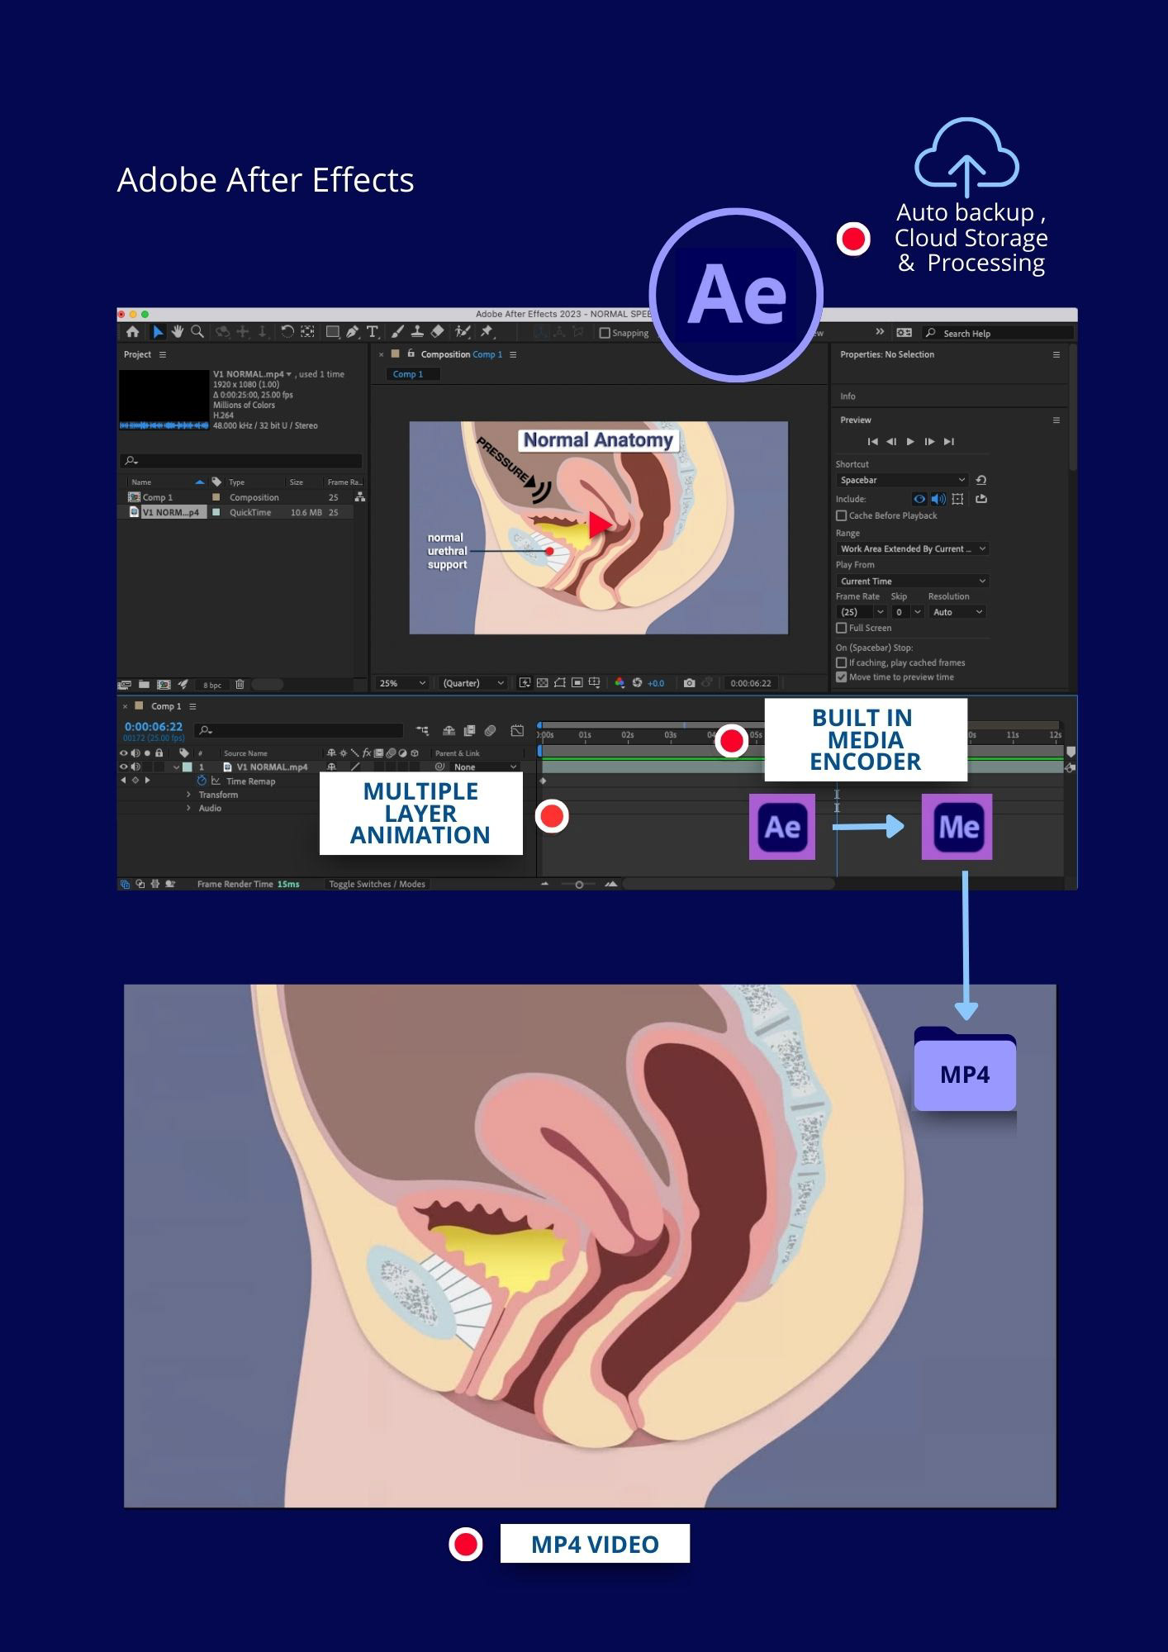Open the Parent & Link None dropdown

coord(485,767)
